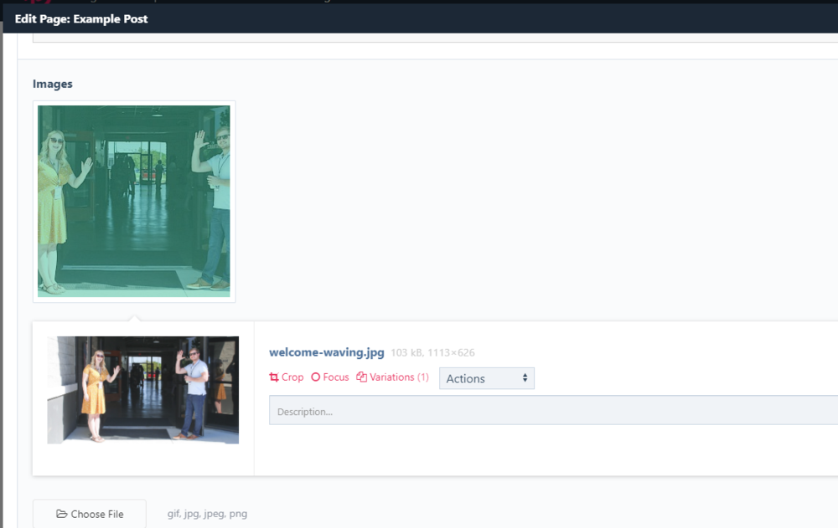Click the Choose File upload button
Screen dimensions: 838x528
point(89,514)
